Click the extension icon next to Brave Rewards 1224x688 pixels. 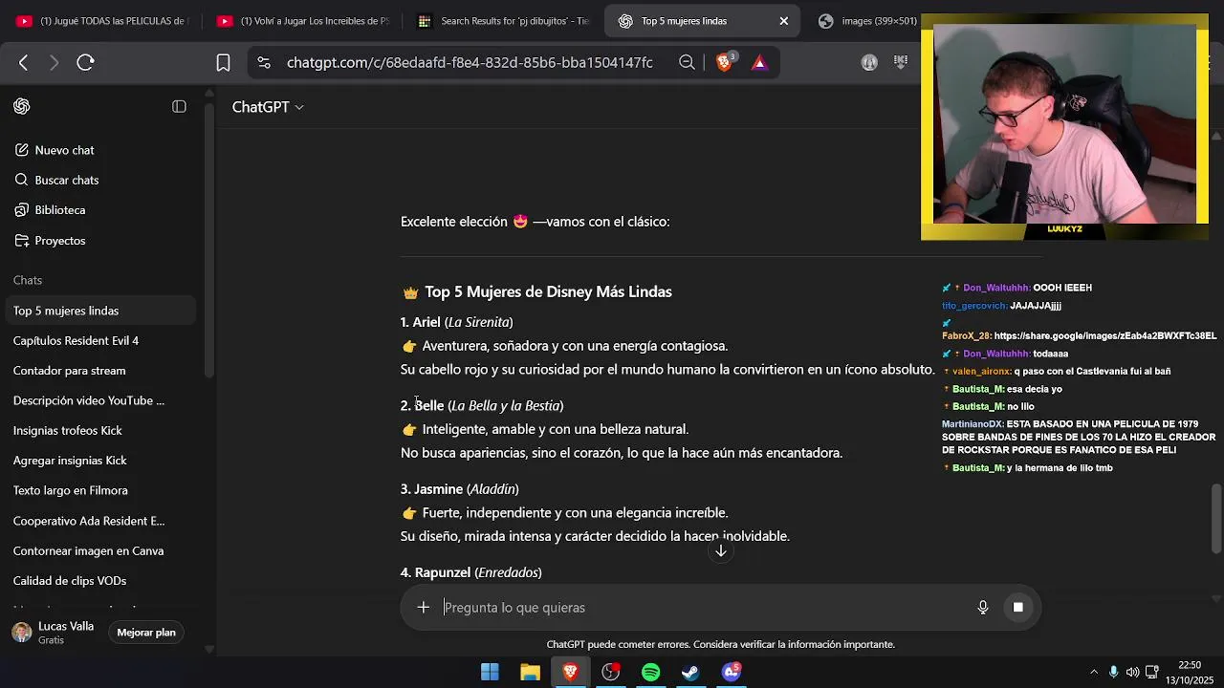(869, 62)
